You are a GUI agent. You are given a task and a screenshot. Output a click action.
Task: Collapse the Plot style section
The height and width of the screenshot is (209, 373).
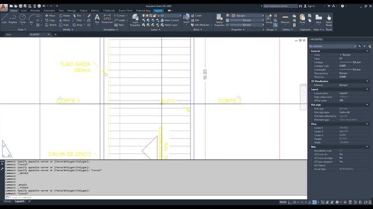367,105
